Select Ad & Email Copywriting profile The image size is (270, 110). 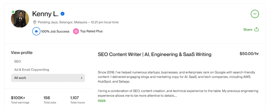point(32,70)
